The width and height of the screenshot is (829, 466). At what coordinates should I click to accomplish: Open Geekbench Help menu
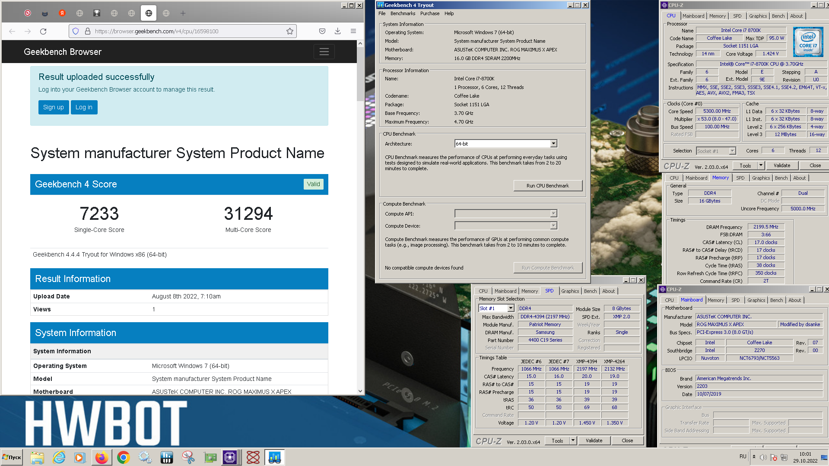[449, 13]
